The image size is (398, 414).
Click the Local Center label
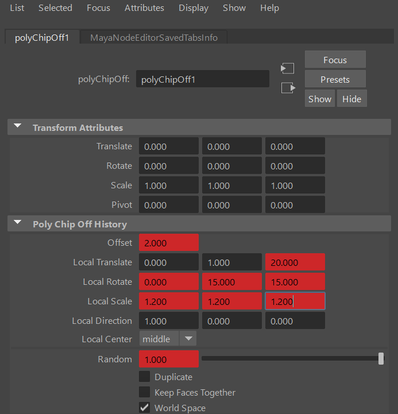pos(107,339)
